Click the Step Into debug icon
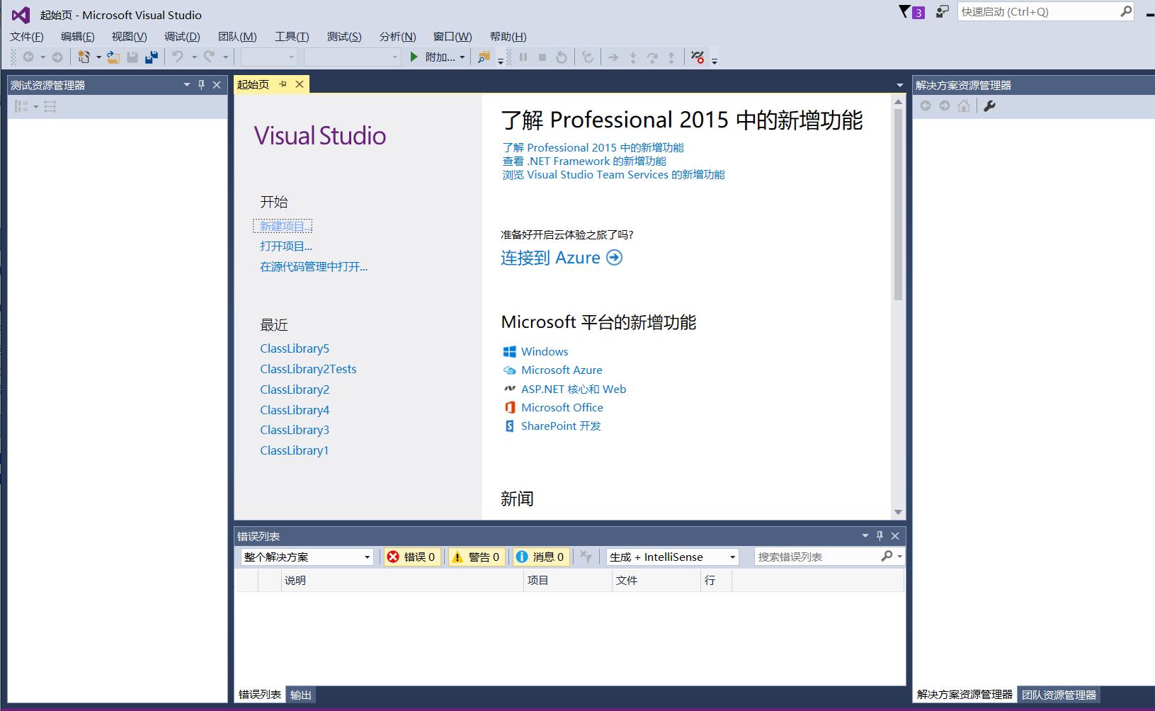Screen dimensions: 1155x711 pos(633,57)
